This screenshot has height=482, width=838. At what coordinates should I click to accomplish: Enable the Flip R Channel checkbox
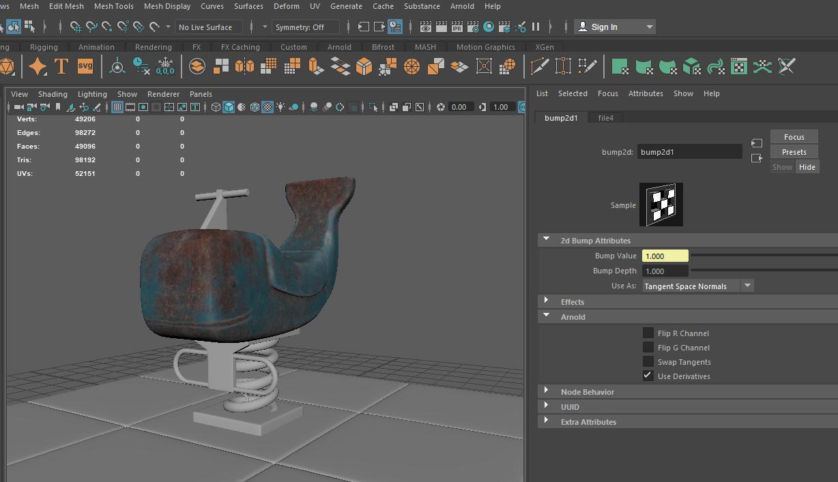(648, 333)
